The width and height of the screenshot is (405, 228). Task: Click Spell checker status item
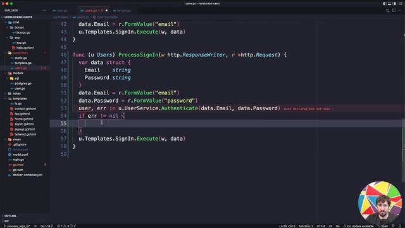382,226
